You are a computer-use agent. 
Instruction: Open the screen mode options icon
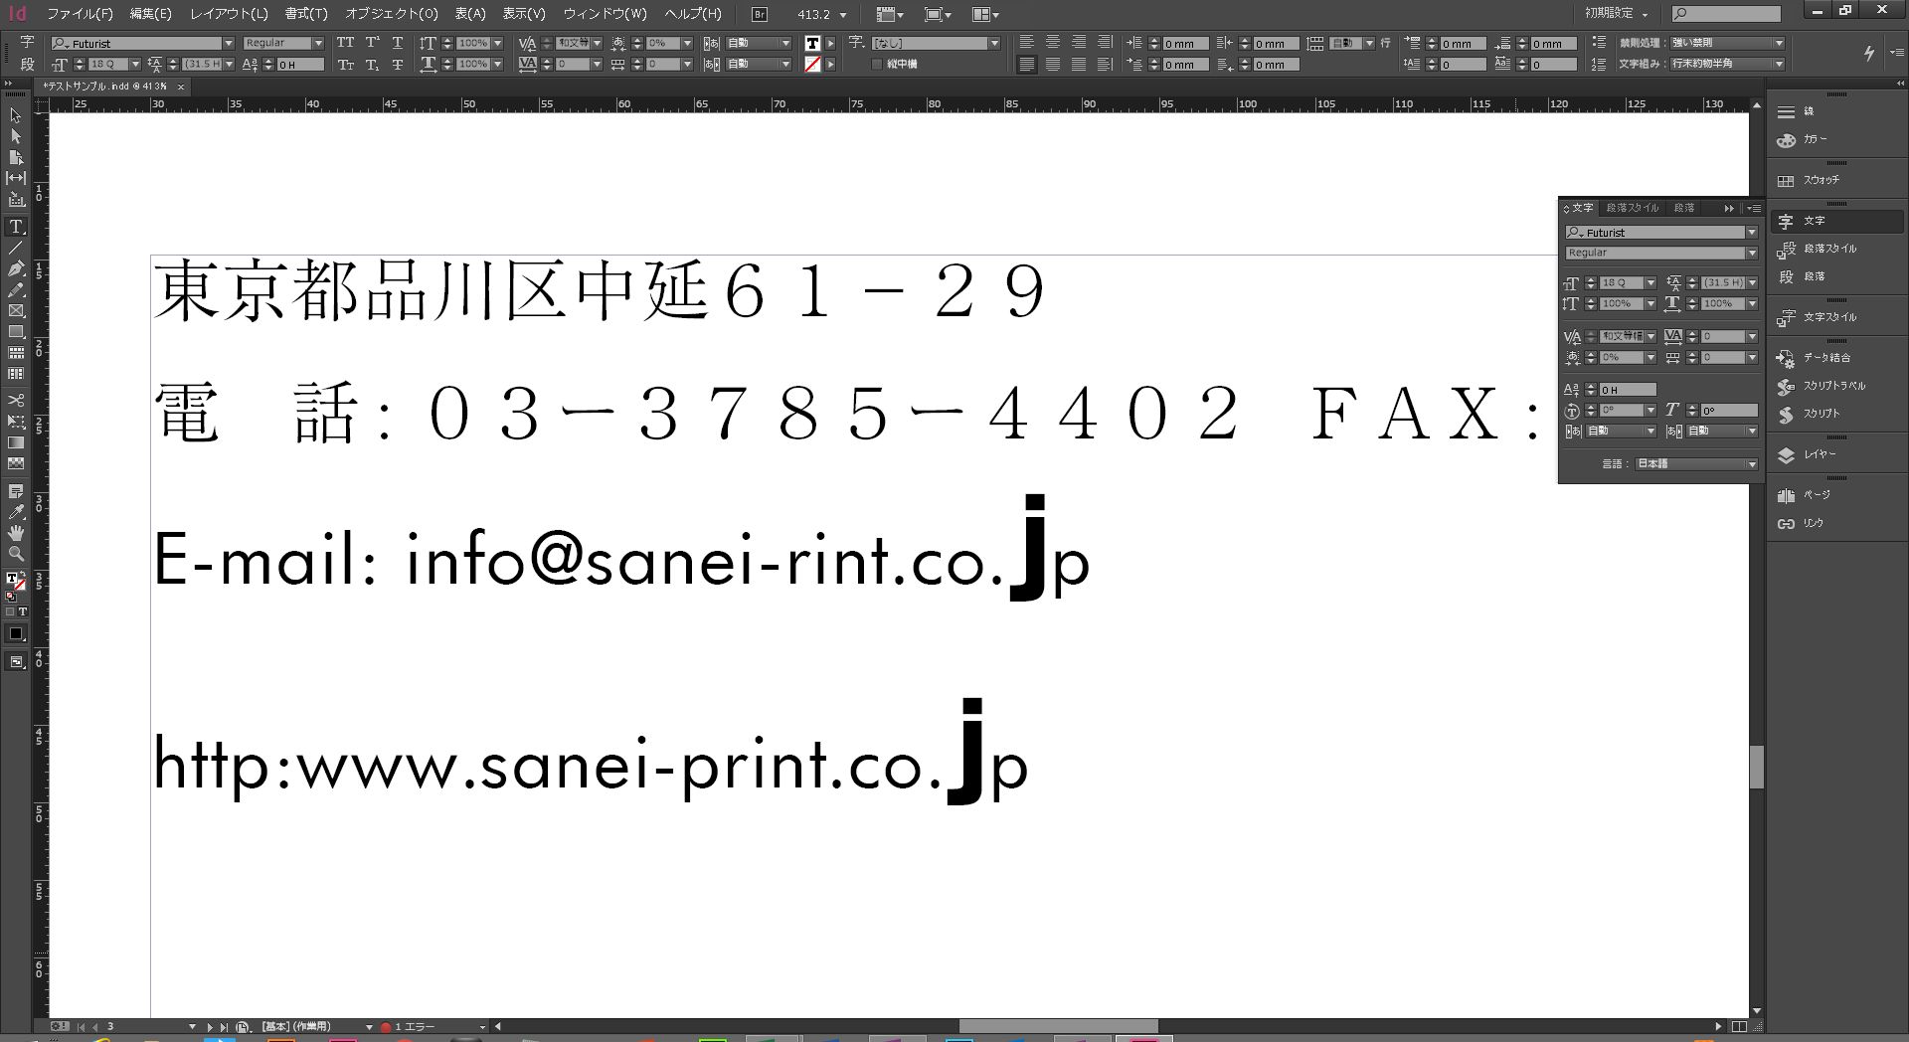(x=938, y=14)
